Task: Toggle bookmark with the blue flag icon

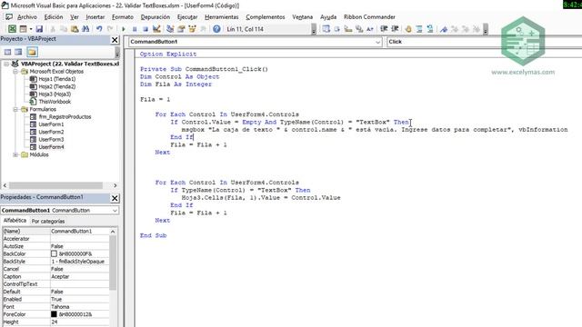Action: coord(444,29)
